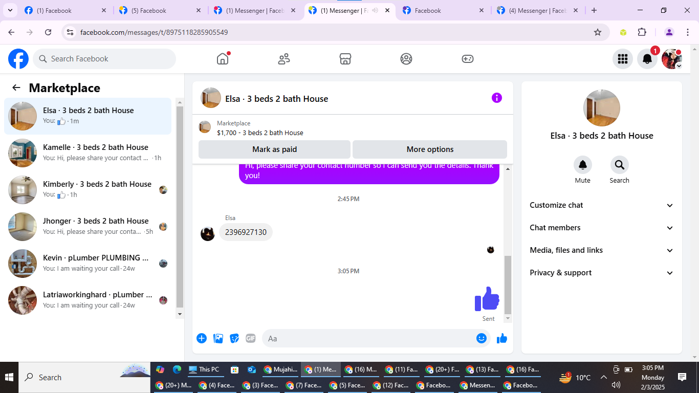Mute audio on the active Messenger tab
The width and height of the screenshot is (699, 393).
click(375, 10)
